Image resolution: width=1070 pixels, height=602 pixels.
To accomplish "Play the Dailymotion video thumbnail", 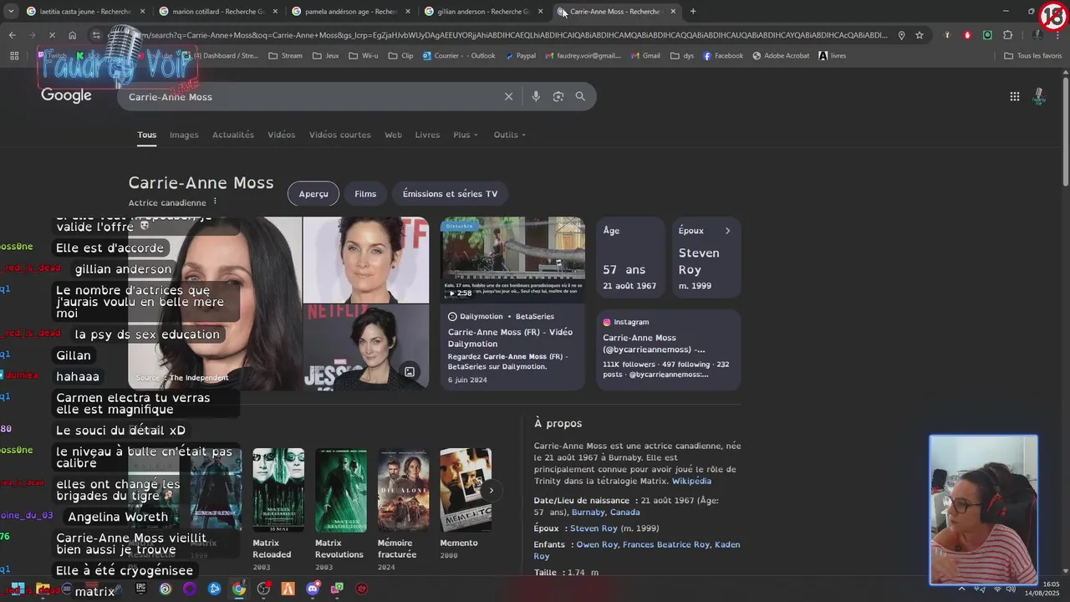I will coord(512,259).
